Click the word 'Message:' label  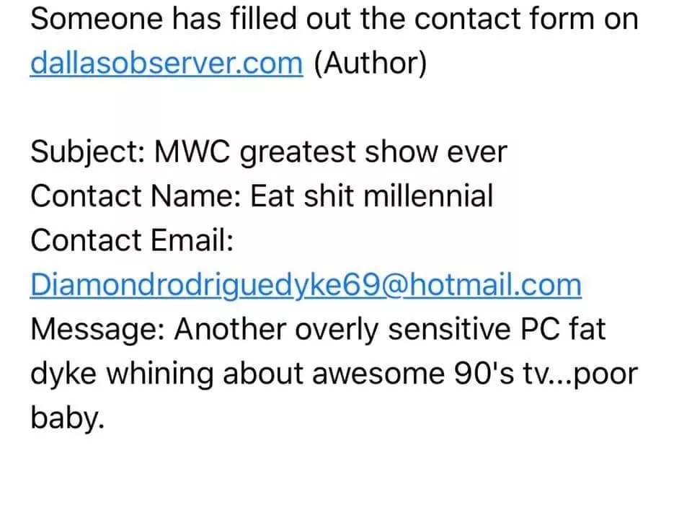(98, 330)
